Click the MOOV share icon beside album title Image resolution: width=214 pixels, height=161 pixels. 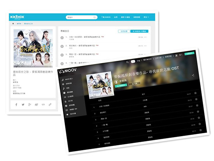pyautogui.click(x=193, y=75)
